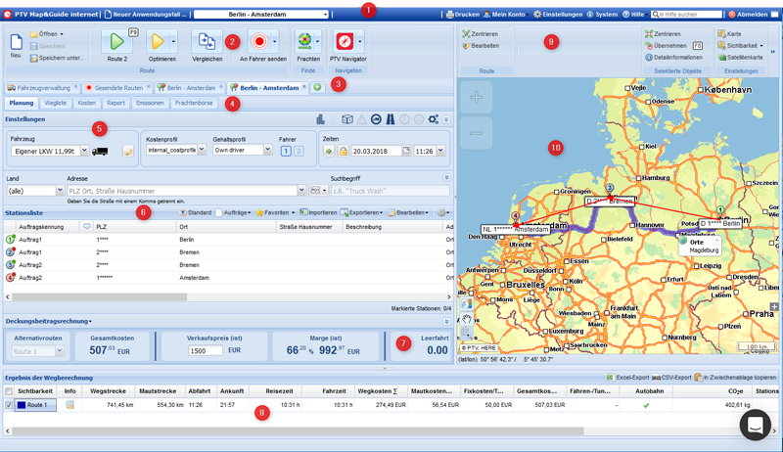Screen dimensions: 783x452
Task: Switch to the Emissionen tab
Action: click(152, 103)
